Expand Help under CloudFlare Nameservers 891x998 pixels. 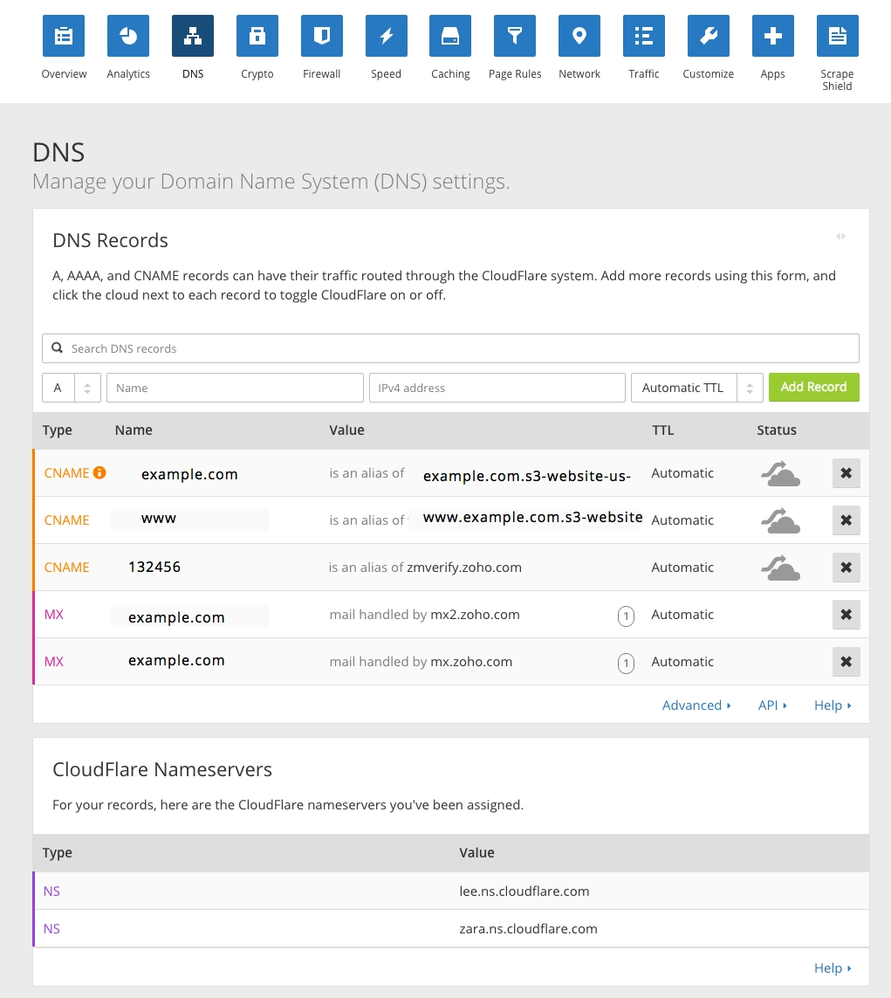click(833, 968)
